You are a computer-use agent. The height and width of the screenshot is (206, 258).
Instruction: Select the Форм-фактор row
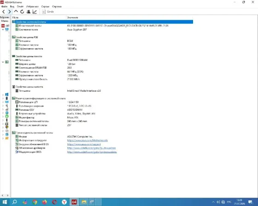click(102, 118)
